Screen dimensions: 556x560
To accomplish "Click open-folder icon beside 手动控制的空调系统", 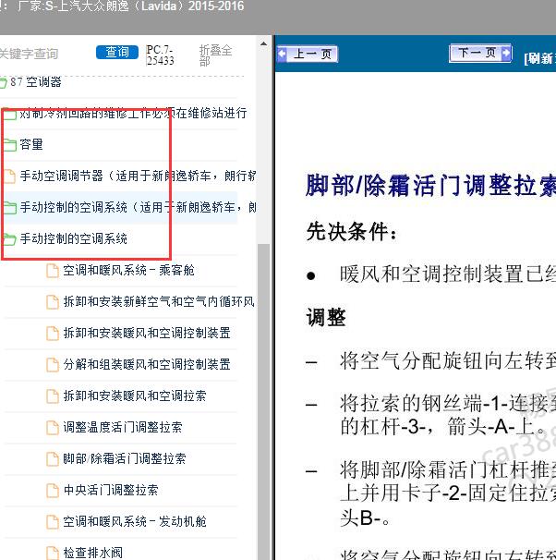I will pos(9,239).
